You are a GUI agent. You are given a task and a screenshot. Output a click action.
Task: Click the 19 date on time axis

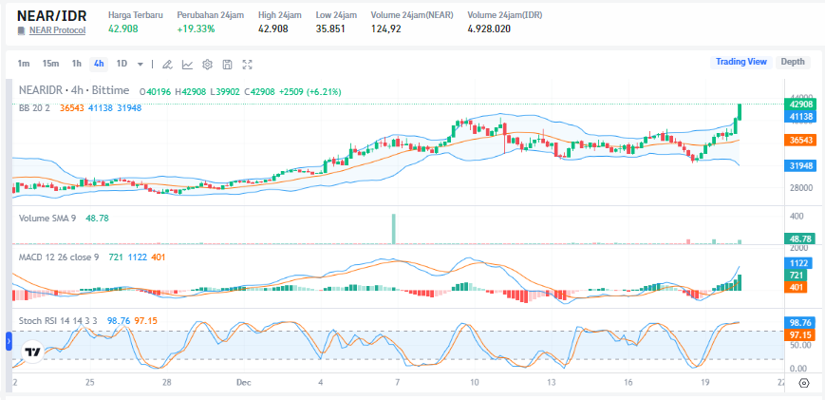705,383
